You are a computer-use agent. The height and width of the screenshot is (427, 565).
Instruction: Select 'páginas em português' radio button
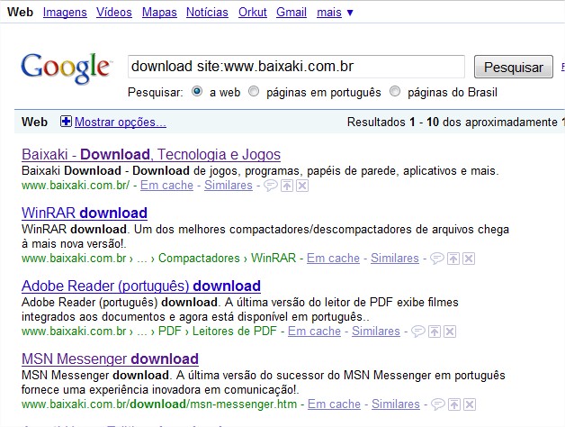pos(254,91)
